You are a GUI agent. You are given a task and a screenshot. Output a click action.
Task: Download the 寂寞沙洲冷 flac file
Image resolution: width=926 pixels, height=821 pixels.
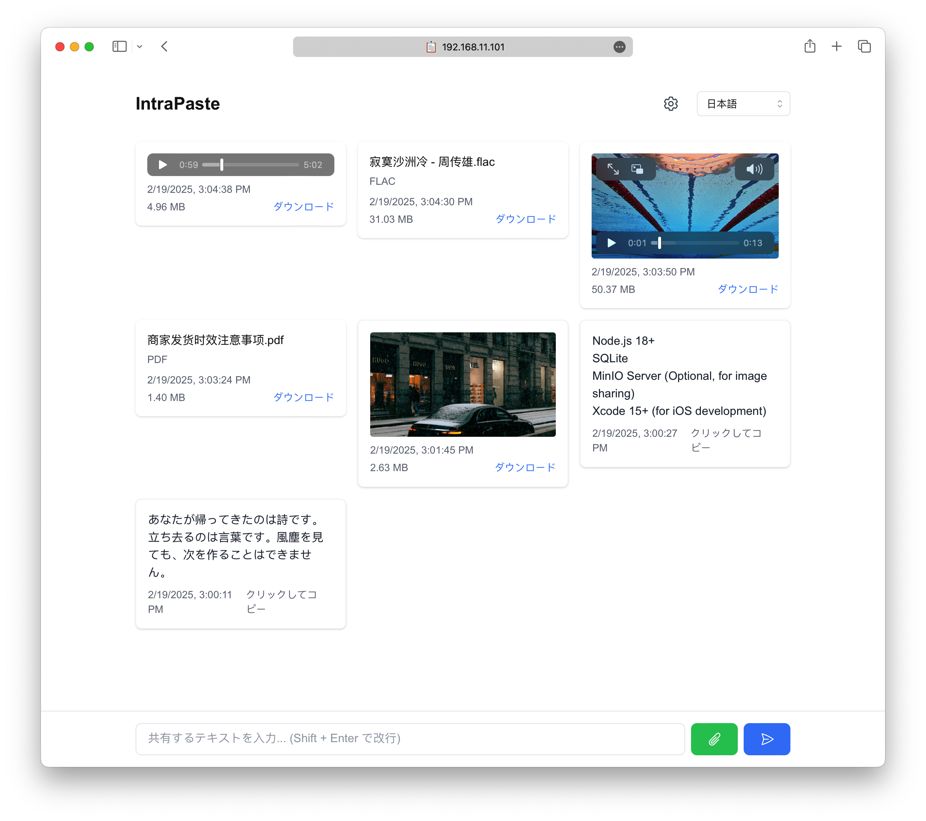[525, 219]
